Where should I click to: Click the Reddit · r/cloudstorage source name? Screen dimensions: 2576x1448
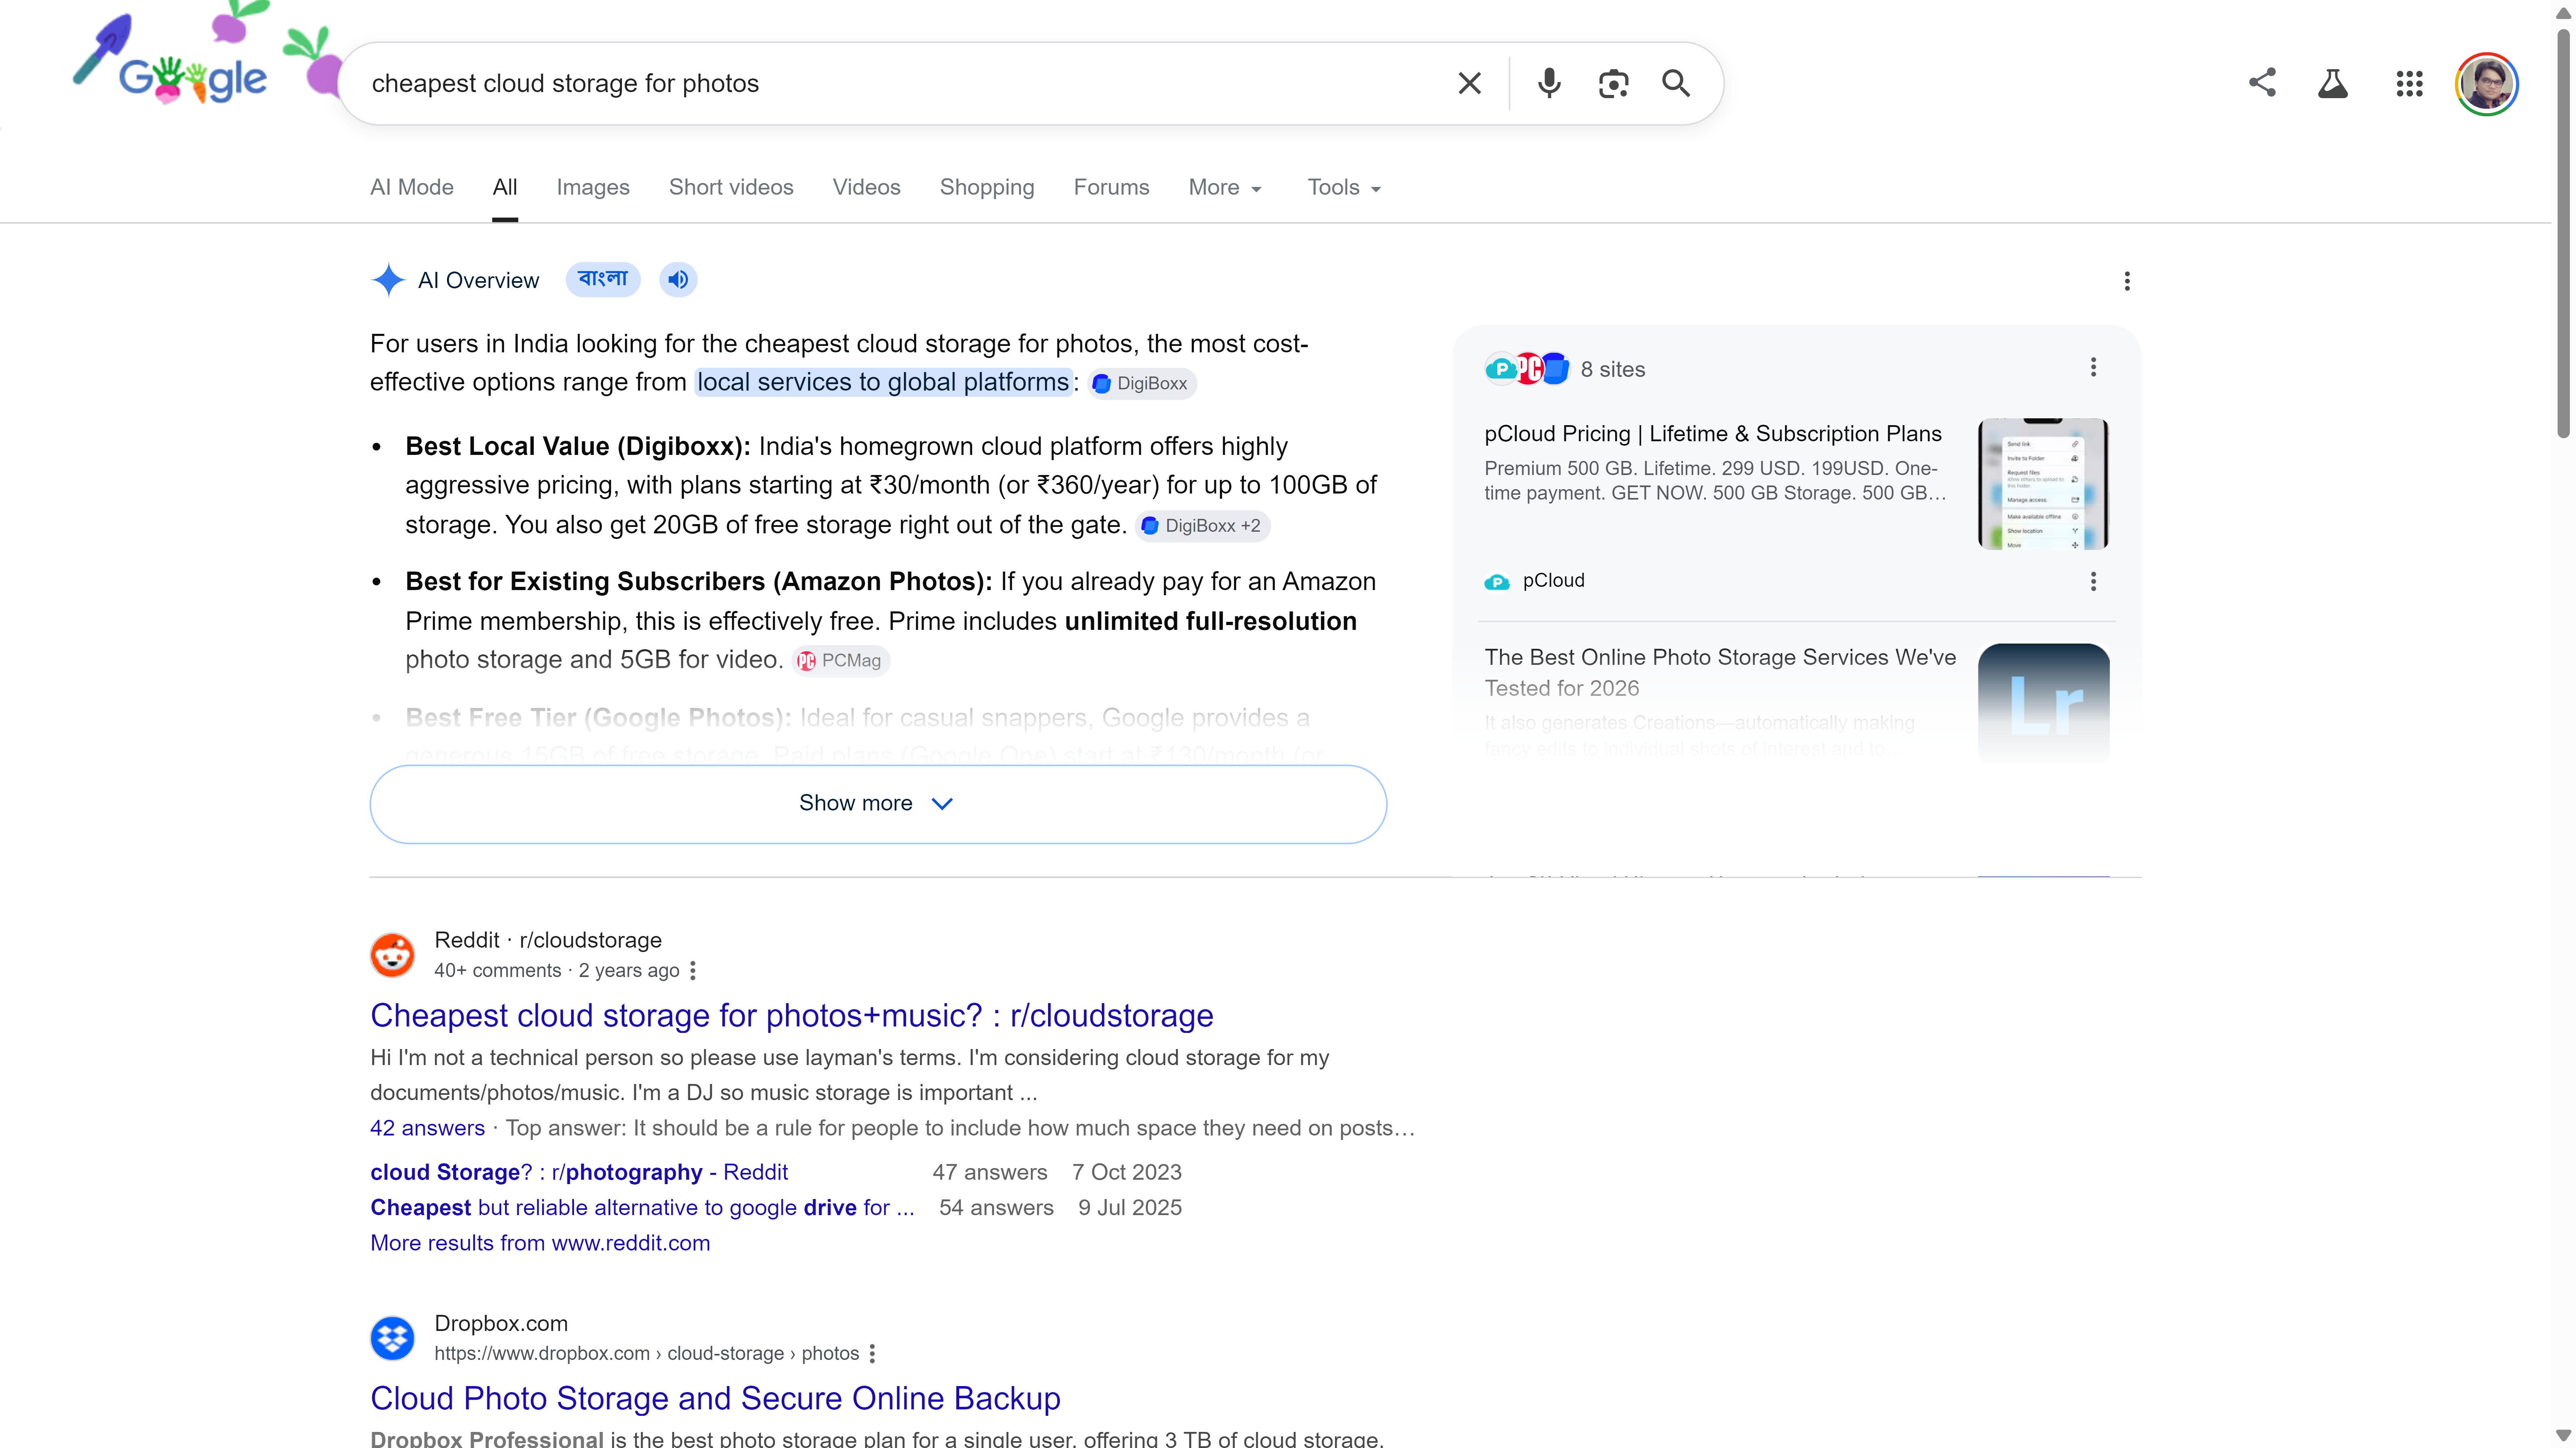(548, 940)
